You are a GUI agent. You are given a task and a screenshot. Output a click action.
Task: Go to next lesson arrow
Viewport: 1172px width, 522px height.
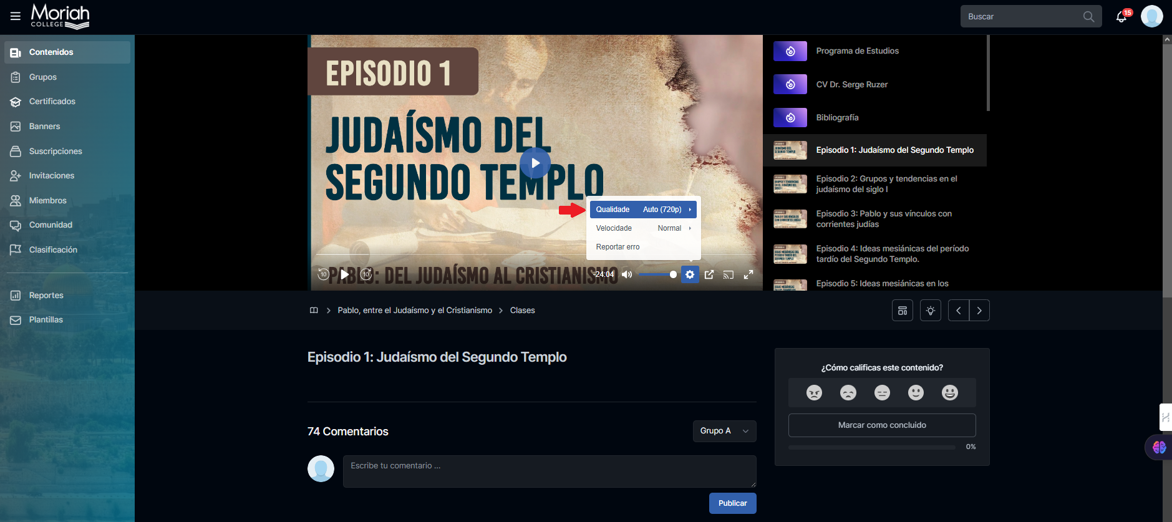(x=979, y=311)
